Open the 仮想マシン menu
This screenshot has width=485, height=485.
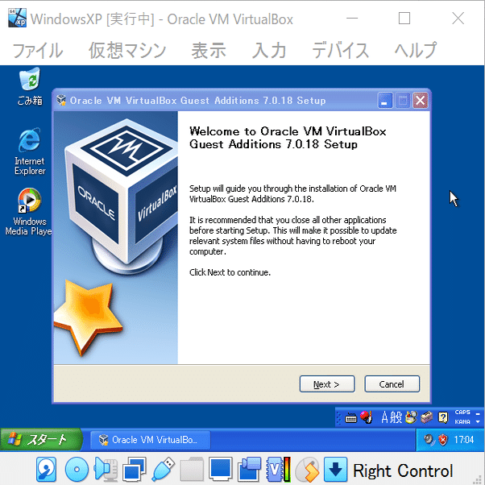coord(127,51)
